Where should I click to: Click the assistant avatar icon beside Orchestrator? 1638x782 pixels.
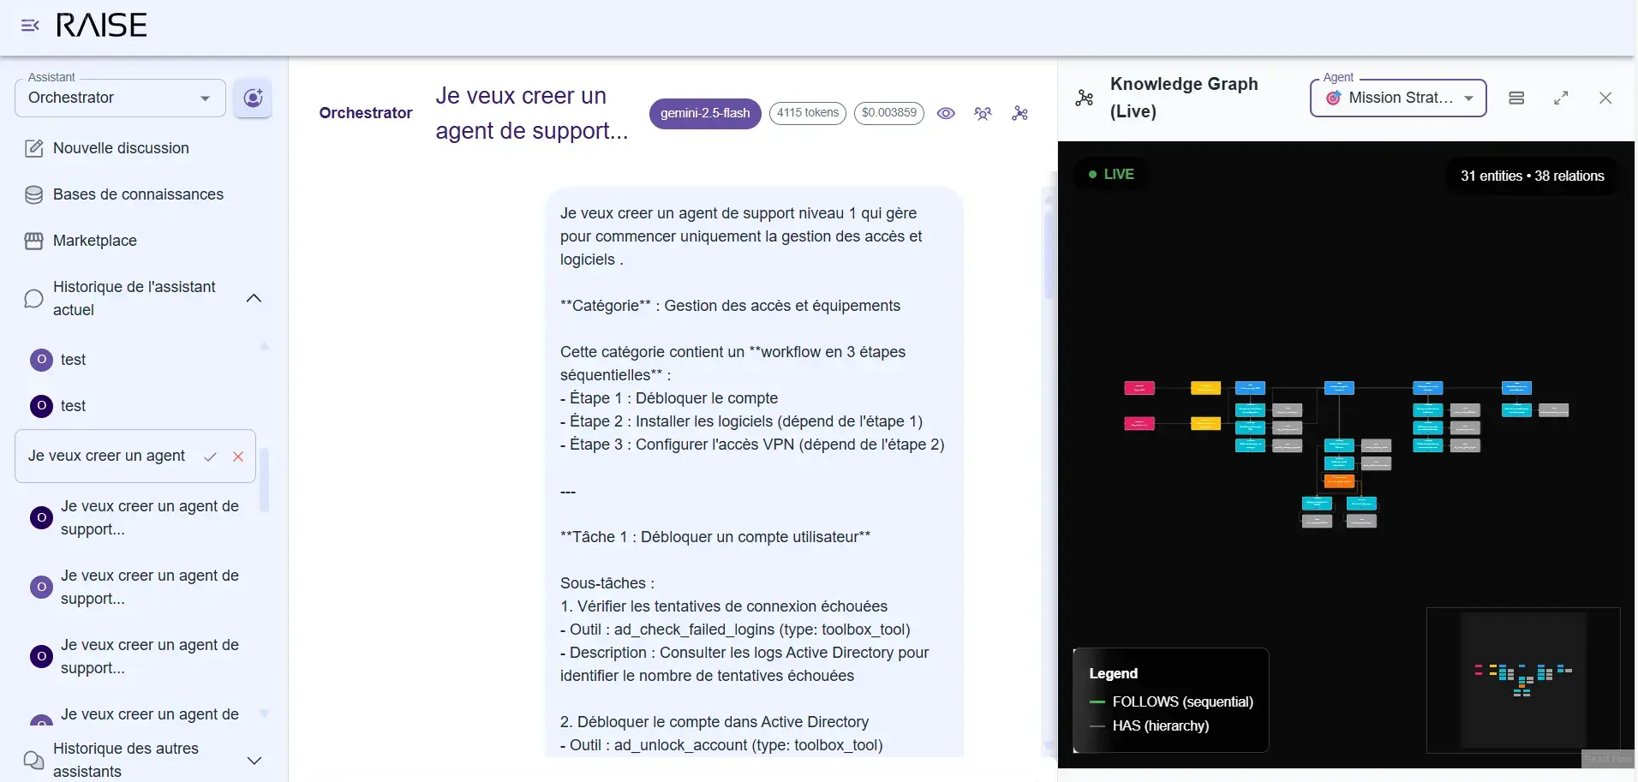pos(253,98)
